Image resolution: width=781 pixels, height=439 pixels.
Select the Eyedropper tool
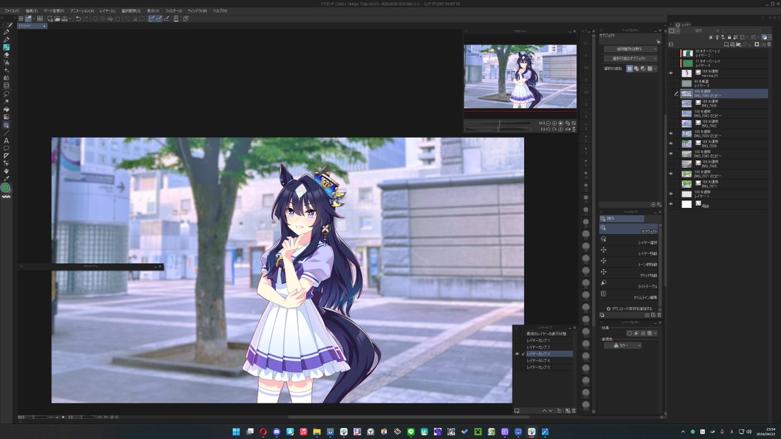pyautogui.click(x=6, y=178)
